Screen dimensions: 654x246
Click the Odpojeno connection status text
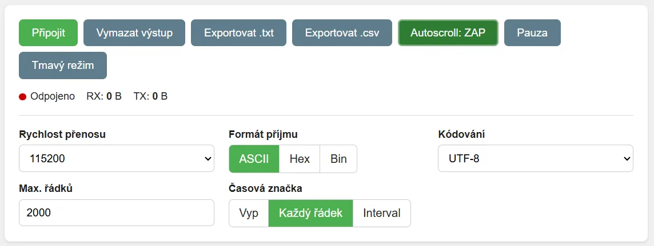pos(53,97)
